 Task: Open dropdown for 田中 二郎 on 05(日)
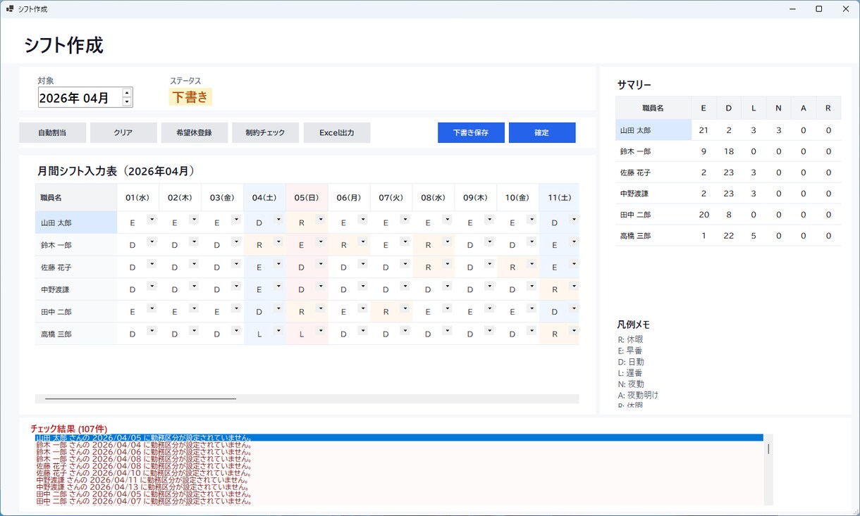pos(320,308)
